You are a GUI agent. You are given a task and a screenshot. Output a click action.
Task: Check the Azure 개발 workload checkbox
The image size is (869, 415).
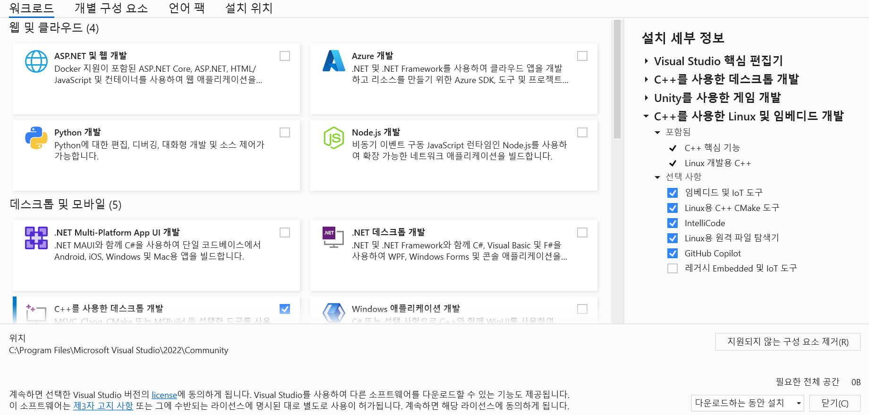[582, 56]
